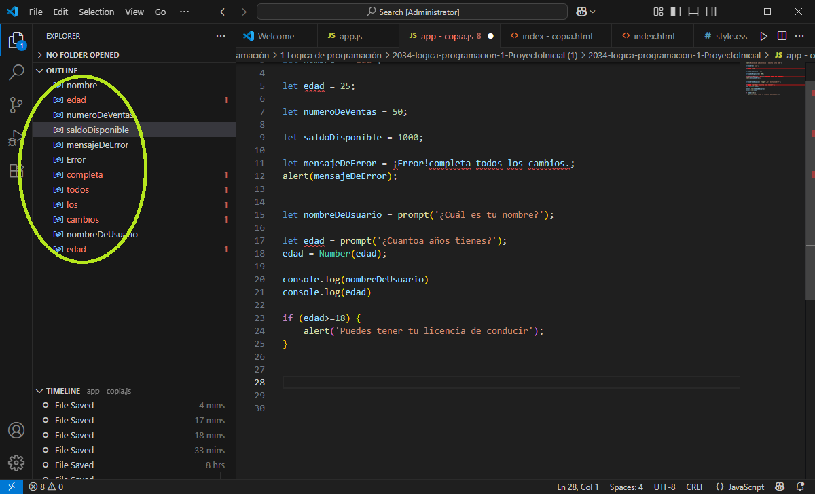The width and height of the screenshot is (815, 494).
Task: Open Explorer Views and More Actions menu
Action: coord(221,36)
